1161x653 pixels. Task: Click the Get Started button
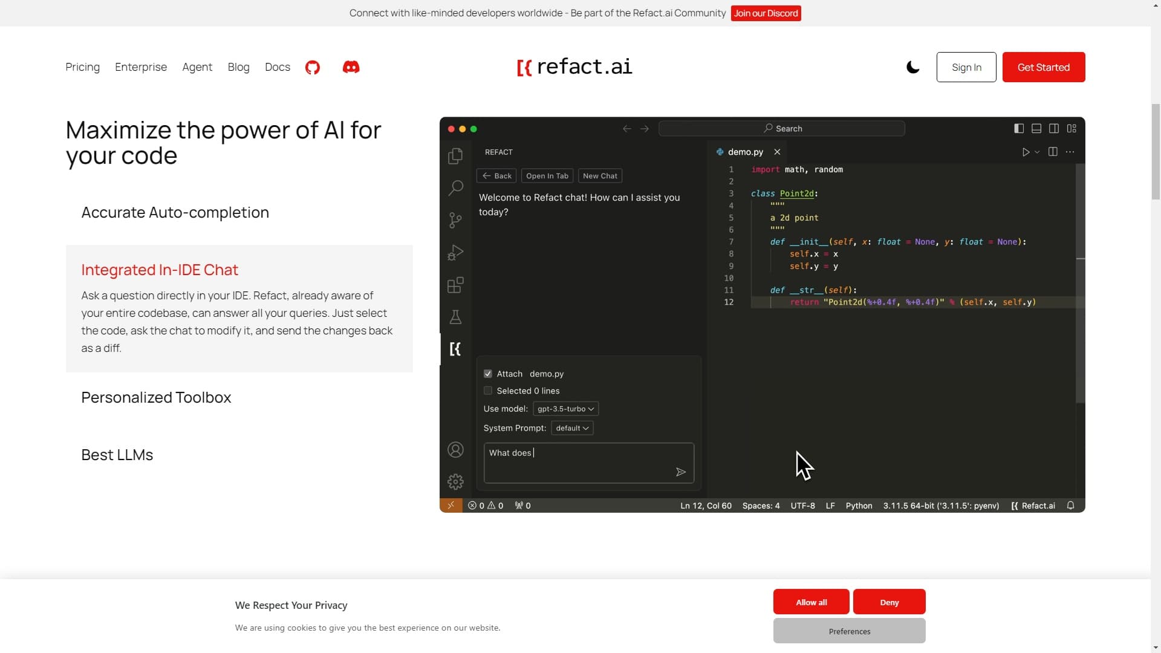click(x=1043, y=67)
